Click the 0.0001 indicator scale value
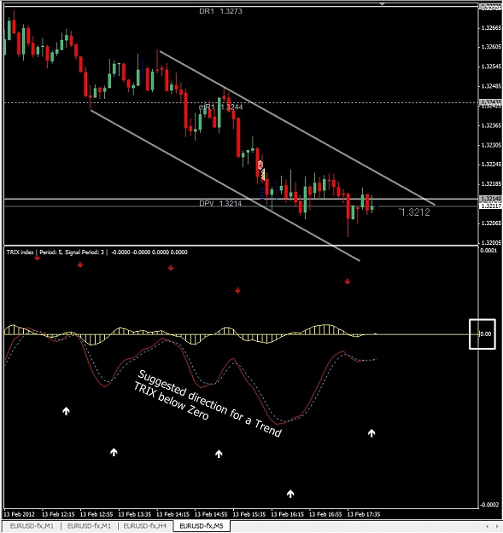 pos(488,251)
